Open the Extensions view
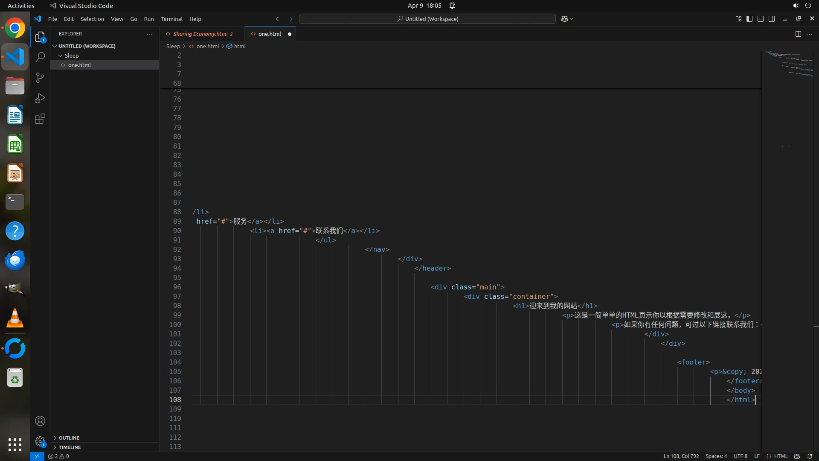 (40, 119)
